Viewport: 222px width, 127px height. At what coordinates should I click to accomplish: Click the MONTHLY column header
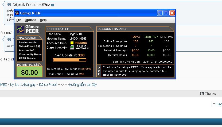[x=151, y=37]
